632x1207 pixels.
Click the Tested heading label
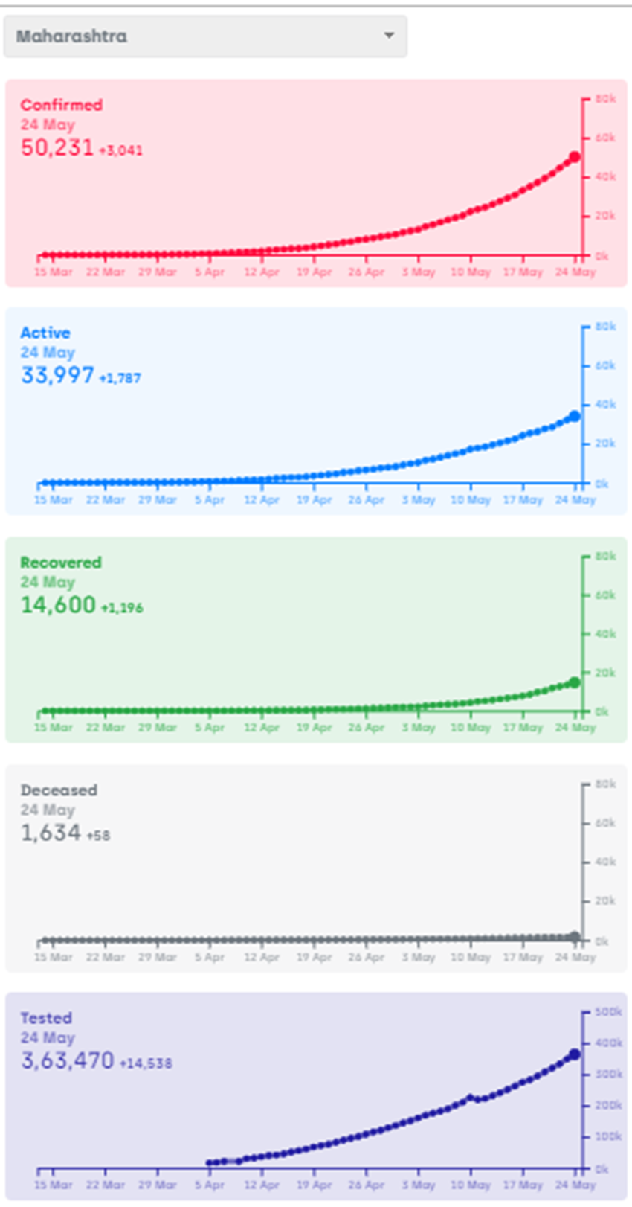(x=46, y=1018)
